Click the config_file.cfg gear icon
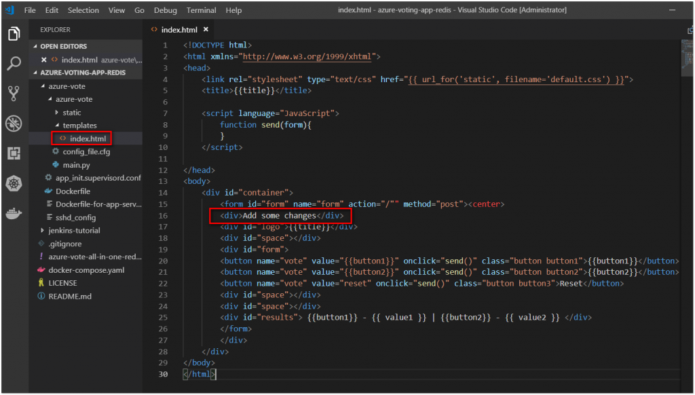The image size is (695, 395). click(56, 151)
